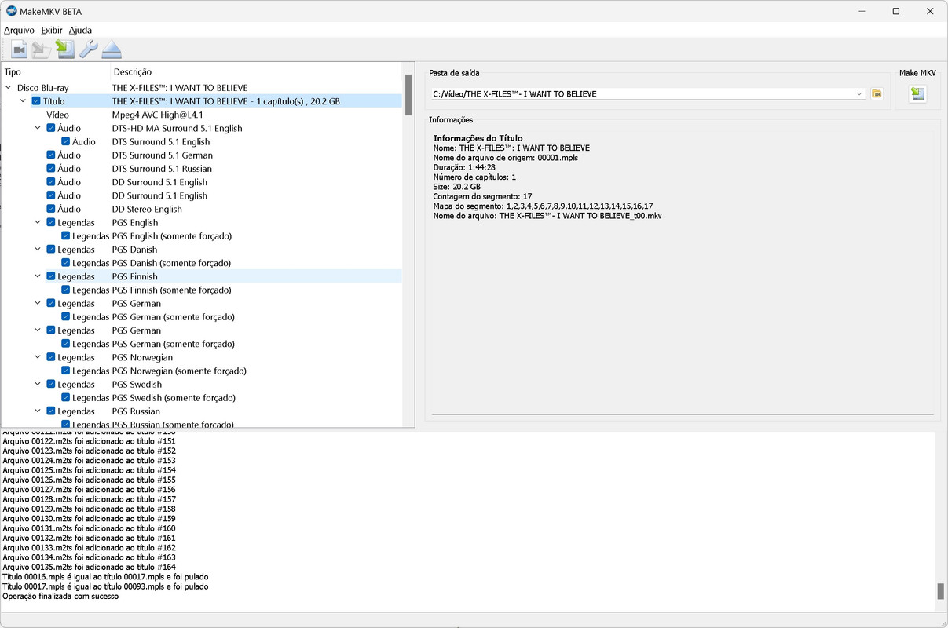Image resolution: width=948 pixels, height=628 pixels.
Task: Click 'Nome do arquivo' .mkv info line
Action: click(x=547, y=216)
